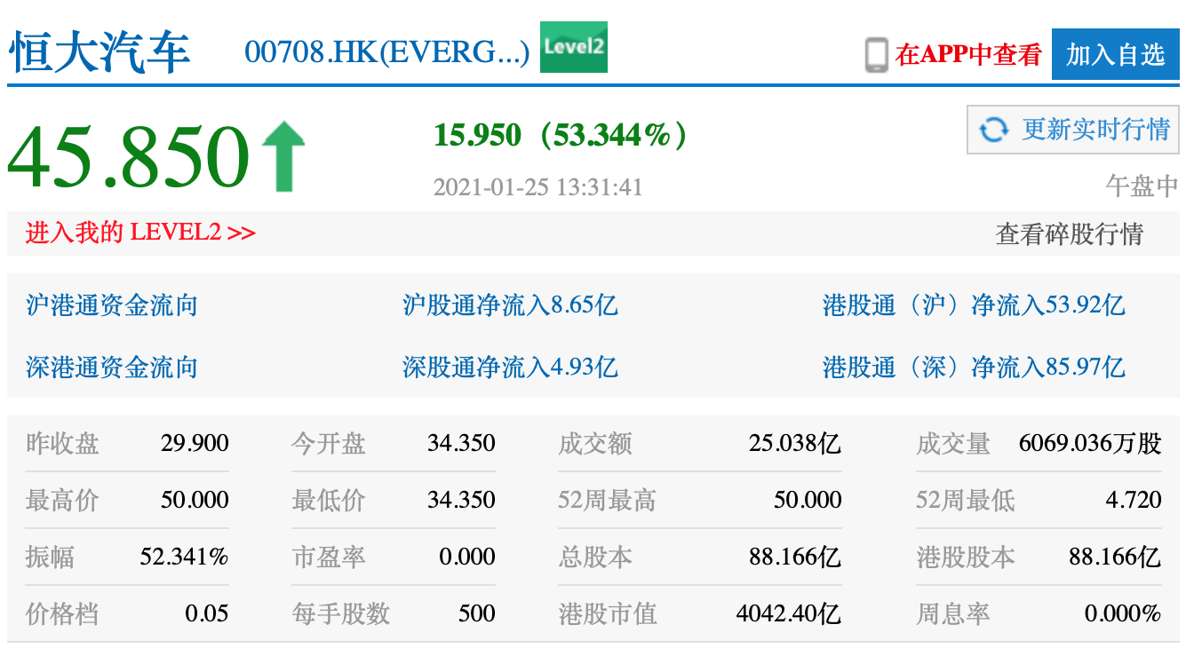Click the 最高价 value 50.000
Image resolution: width=1194 pixels, height=664 pixels.
tap(195, 500)
